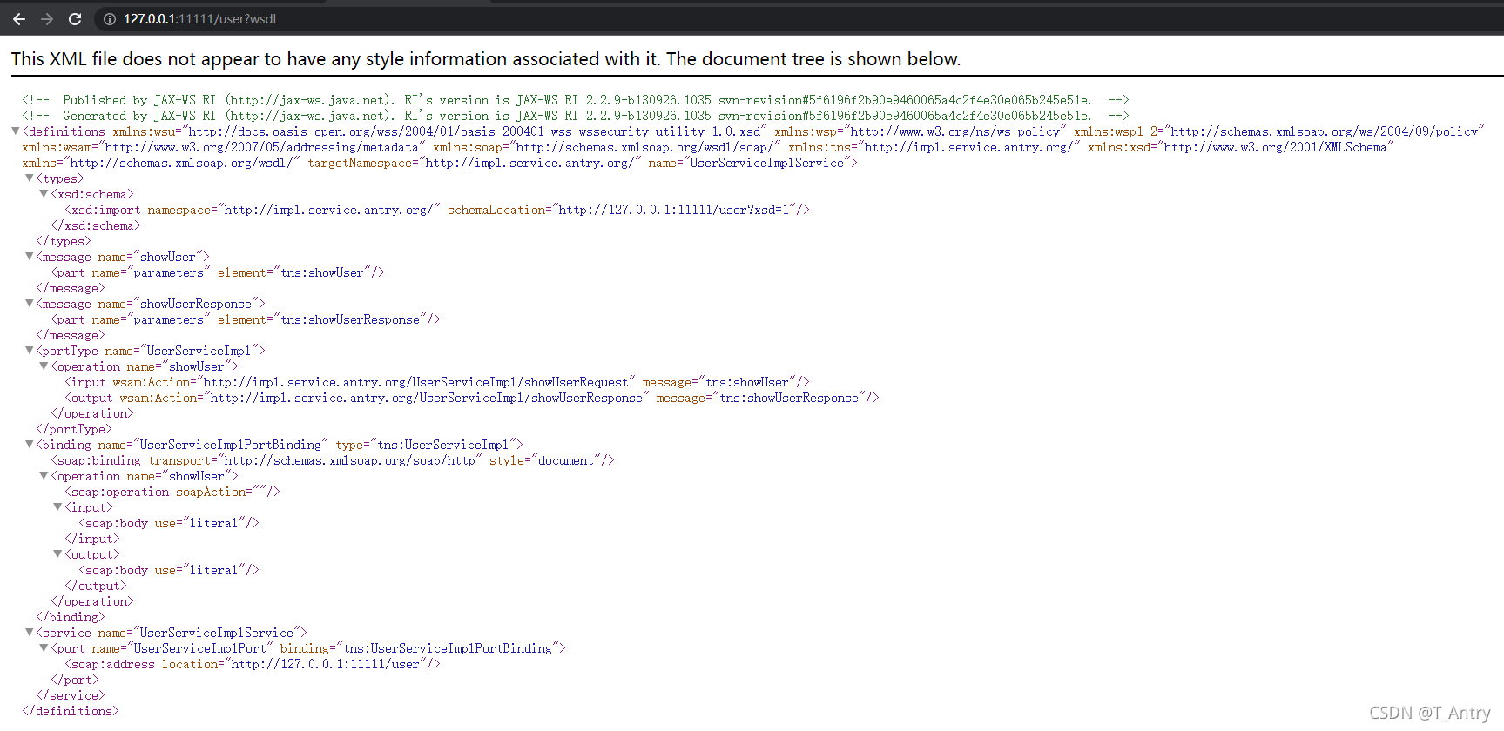The image size is (1504, 731).
Task: Collapse the service UserServiceImplService node
Action: point(30,633)
